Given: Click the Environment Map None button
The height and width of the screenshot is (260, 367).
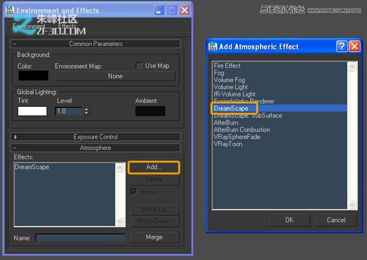Looking at the screenshot, I should click(x=115, y=76).
